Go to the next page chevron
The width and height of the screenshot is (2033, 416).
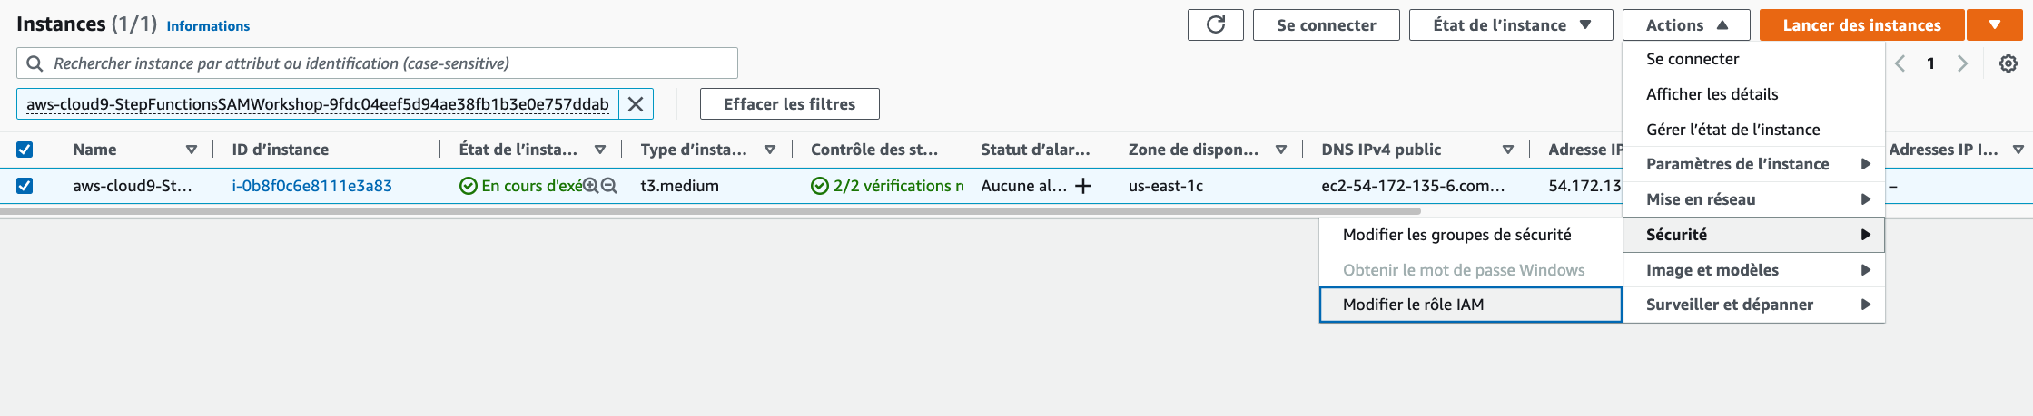pos(1963,63)
